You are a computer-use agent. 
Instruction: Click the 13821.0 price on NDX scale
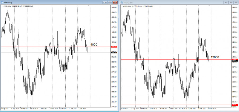pos(234,7)
